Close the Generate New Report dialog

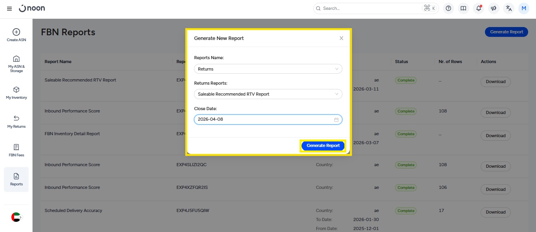341,38
